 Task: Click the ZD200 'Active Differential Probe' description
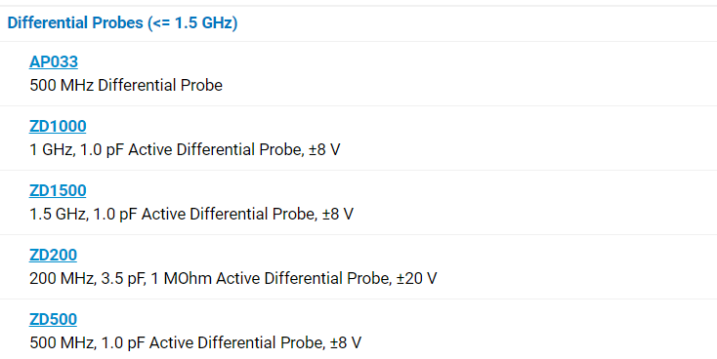(x=302, y=279)
